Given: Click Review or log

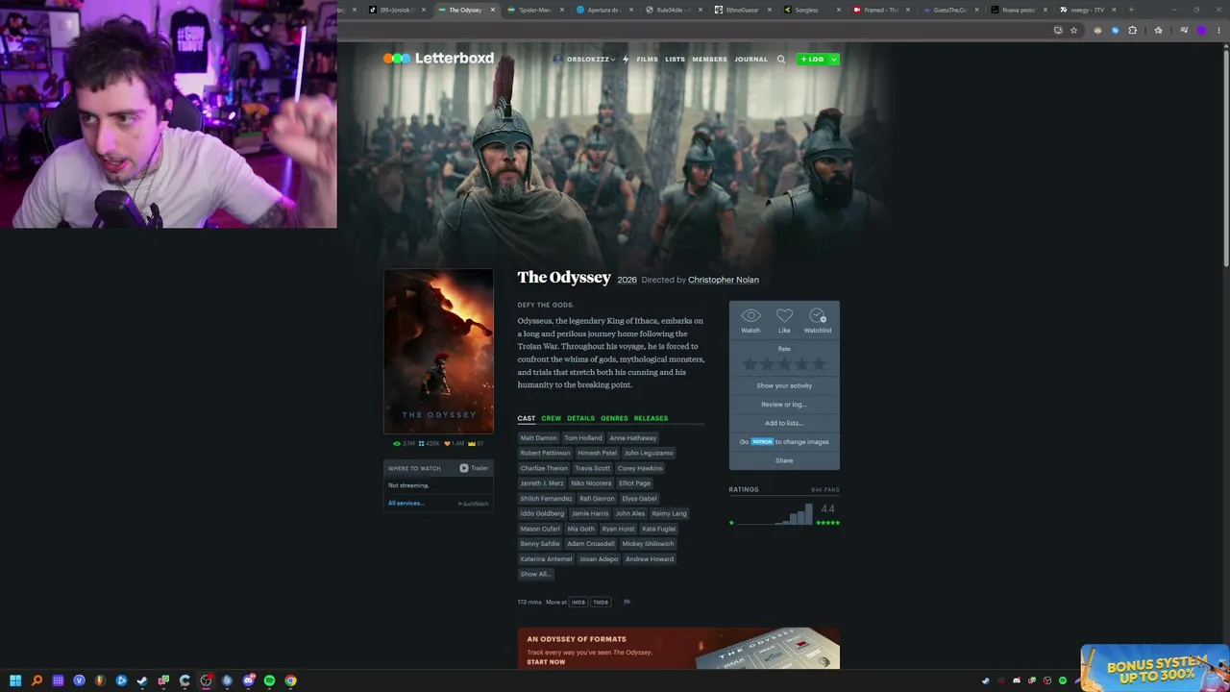Looking at the screenshot, I should click(784, 405).
